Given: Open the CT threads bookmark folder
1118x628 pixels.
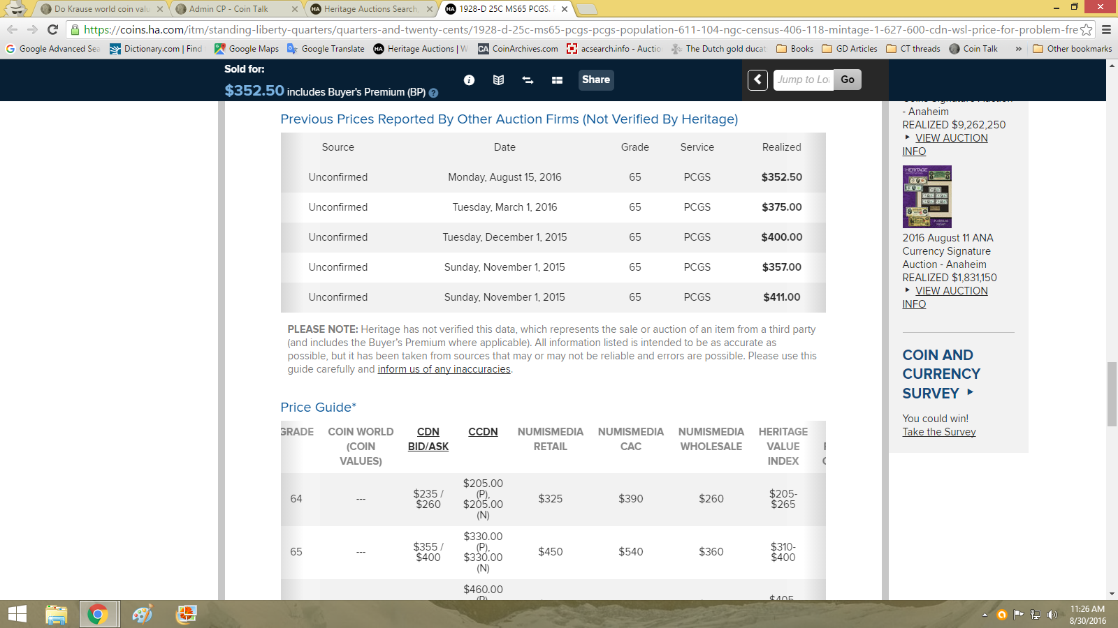Looking at the screenshot, I should tap(913, 49).
